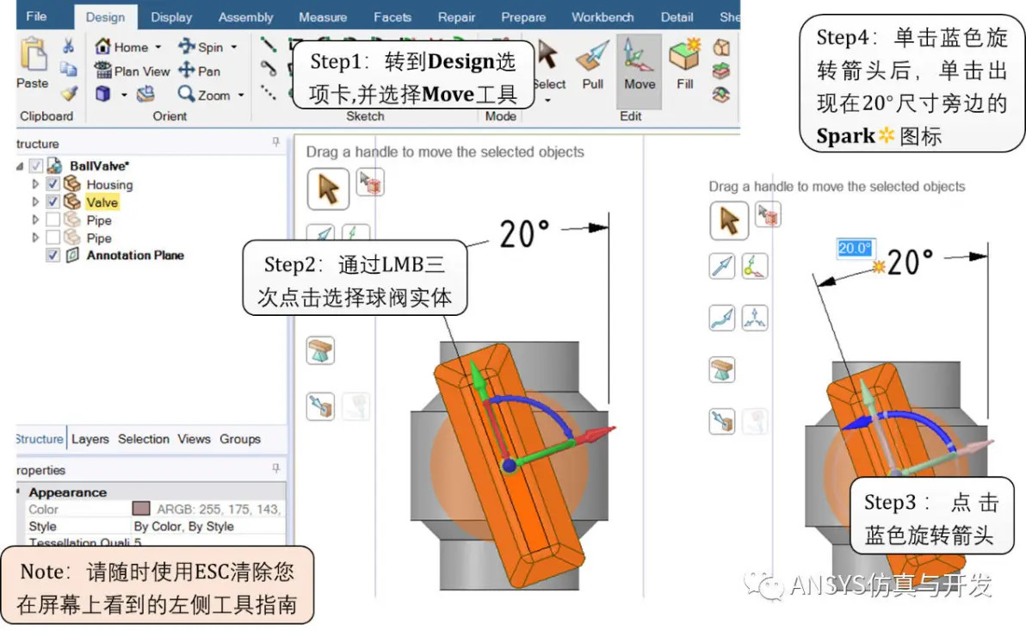Uncheck the Housing component checkbox
Image resolution: width=1026 pixels, height=631 pixels.
53,184
